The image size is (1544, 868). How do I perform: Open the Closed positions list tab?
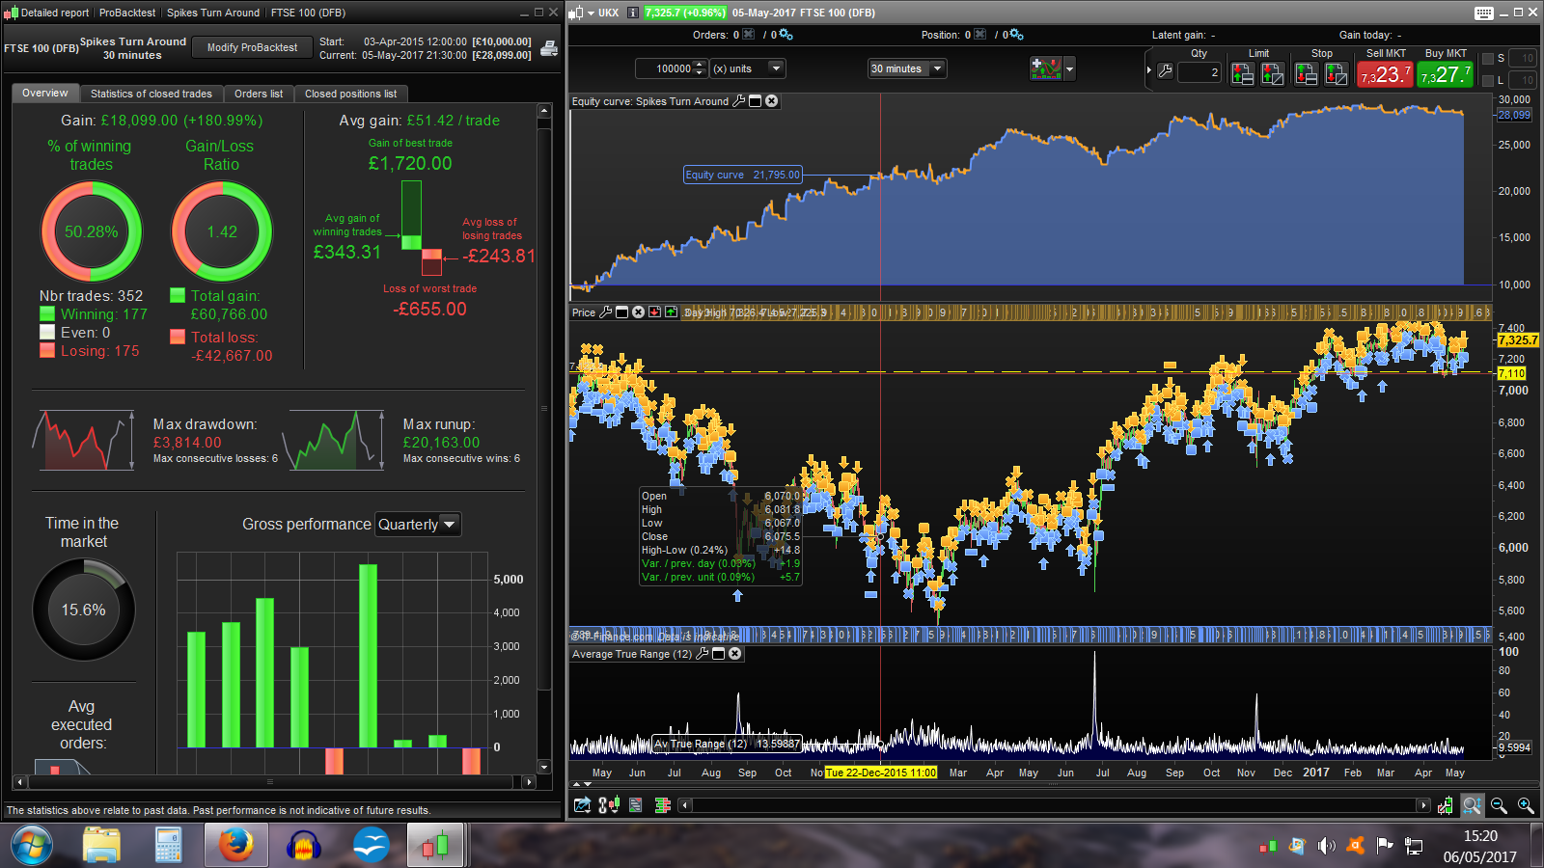[351, 94]
